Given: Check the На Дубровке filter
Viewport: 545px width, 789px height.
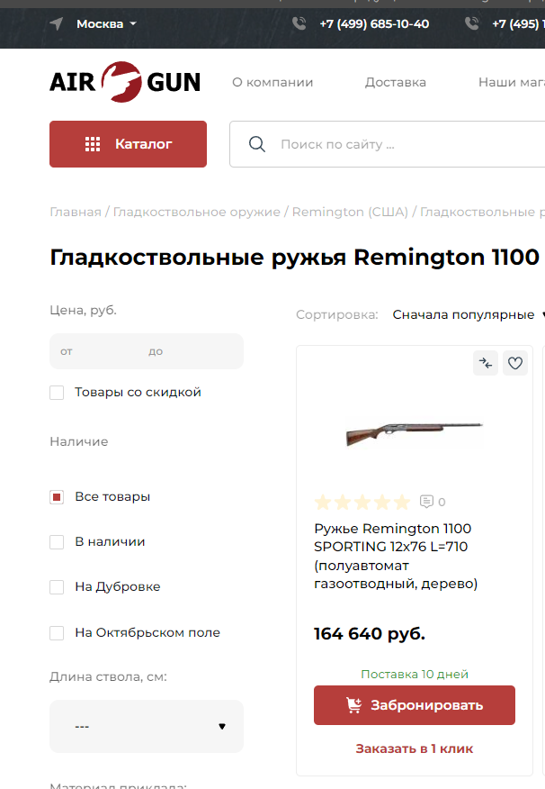Looking at the screenshot, I should pos(57,587).
